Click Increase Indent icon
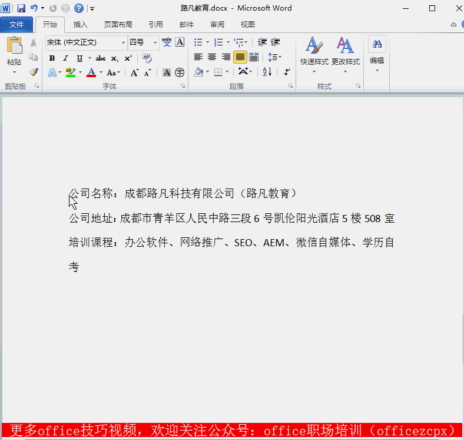This screenshot has width=464, height=440. tap(275, 42)
